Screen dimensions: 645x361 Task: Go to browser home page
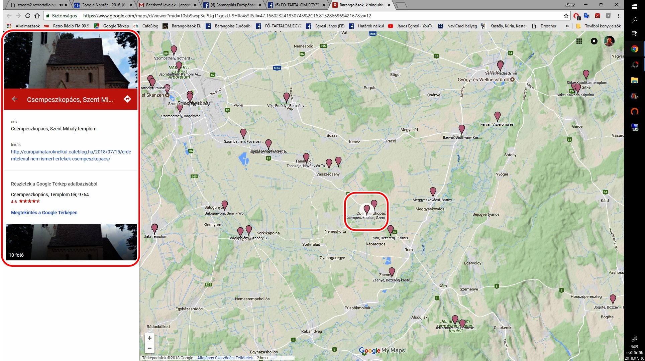[x=37, y=16]
